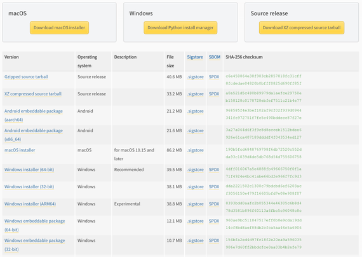Click the Source release card heading
Image resolution: width=362 pixels, height=257 pixels.
[269, 13]
